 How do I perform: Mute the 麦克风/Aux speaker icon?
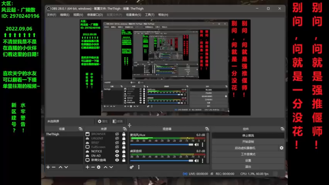[197, 145]
